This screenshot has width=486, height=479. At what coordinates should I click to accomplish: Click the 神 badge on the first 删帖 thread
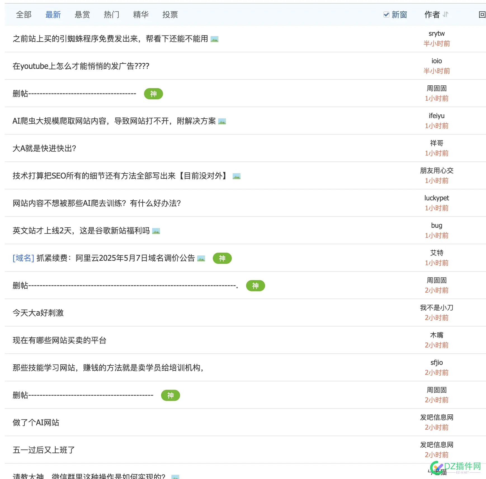coord(153,94)
